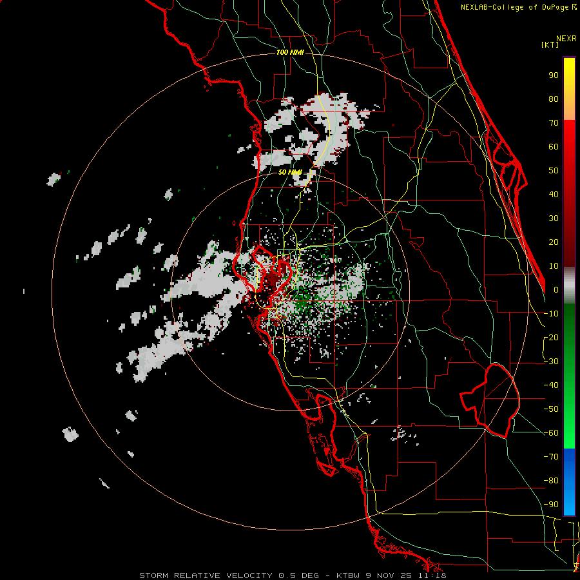Pick the gray zero band on color scale
580x580 pixels.
569,285
